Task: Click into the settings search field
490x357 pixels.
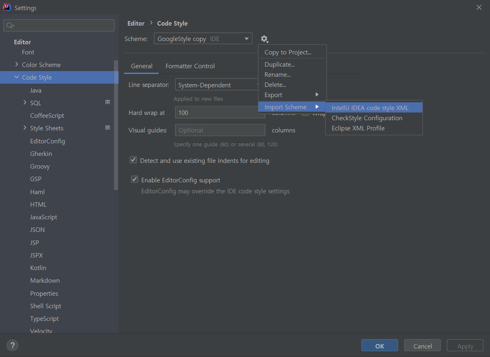Action: coord(59,25)
